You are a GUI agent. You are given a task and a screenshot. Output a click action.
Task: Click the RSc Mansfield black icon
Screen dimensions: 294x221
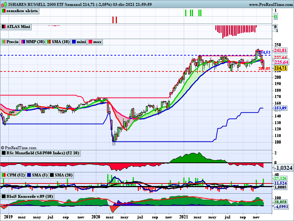pos(4,153)
